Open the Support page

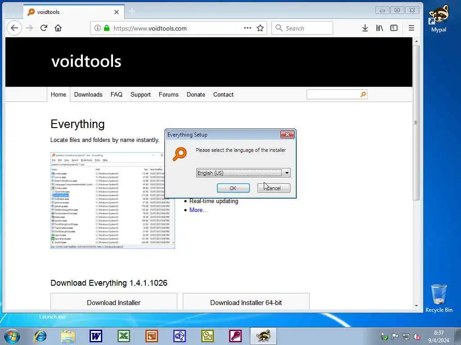140,94
